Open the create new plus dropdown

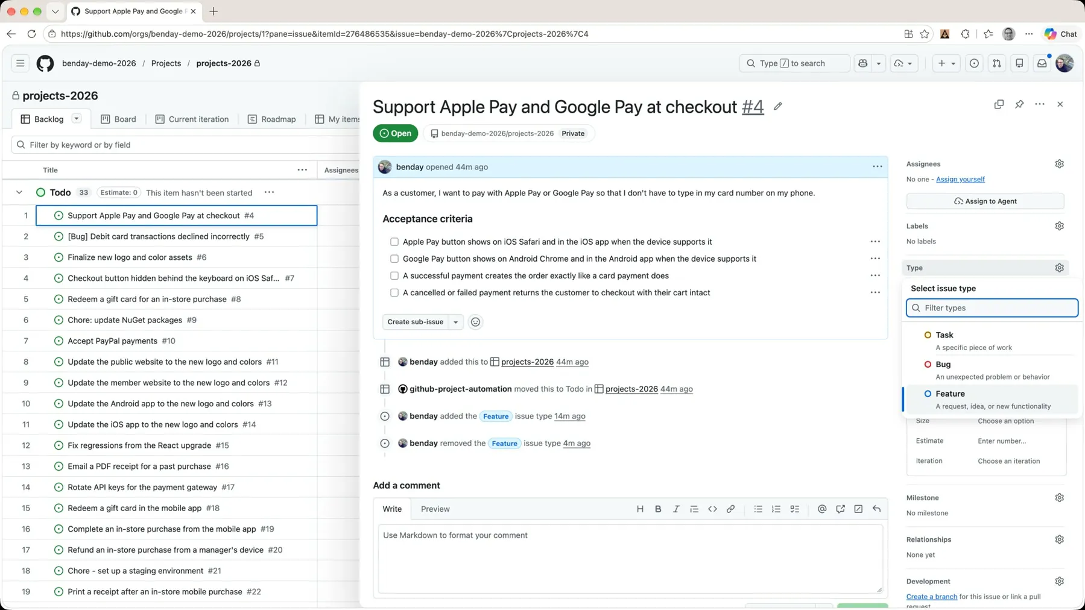click(x=946, y=63)
